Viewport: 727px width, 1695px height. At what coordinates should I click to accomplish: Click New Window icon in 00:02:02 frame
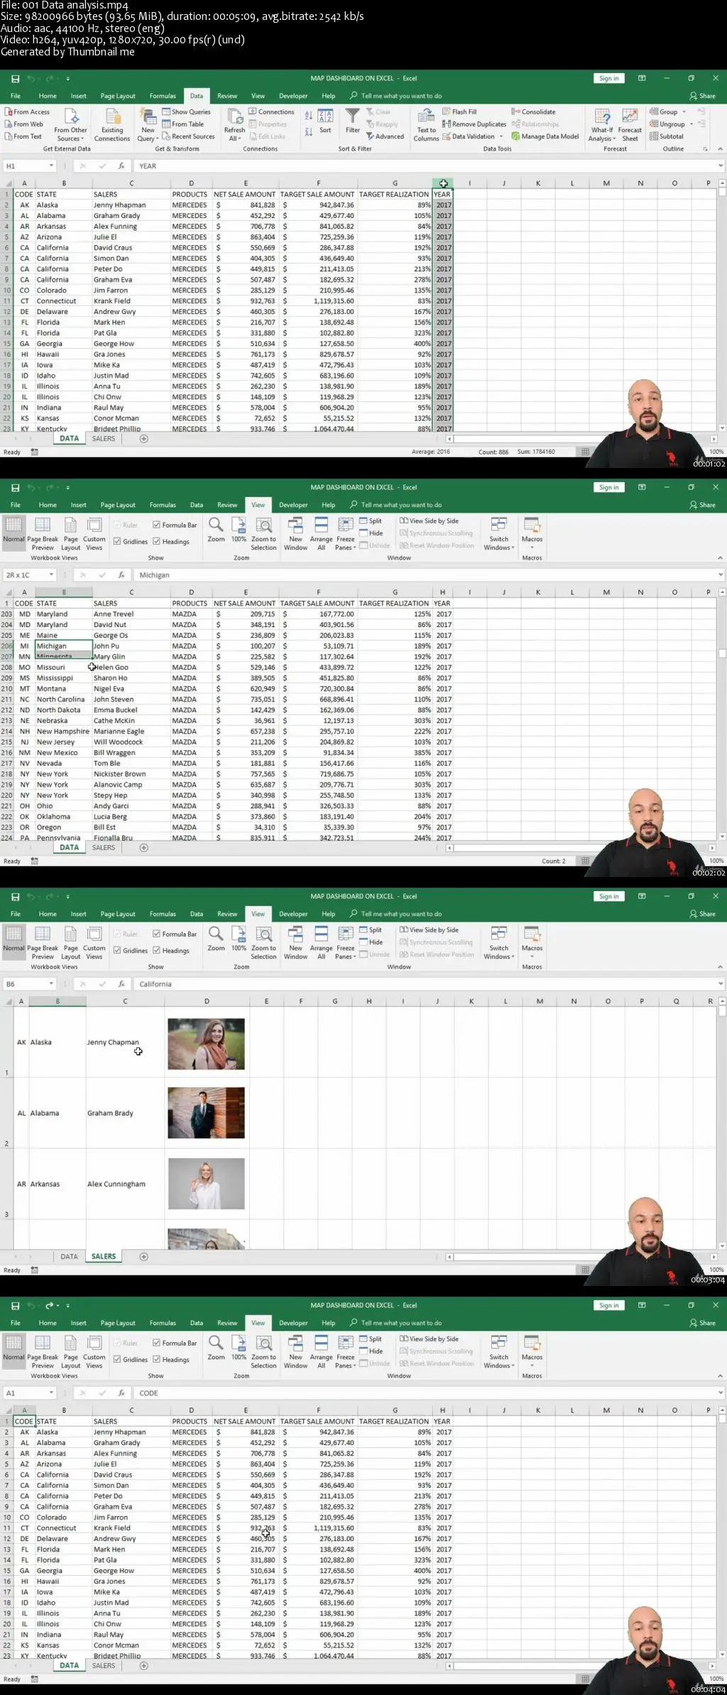(x=295, y=525)
